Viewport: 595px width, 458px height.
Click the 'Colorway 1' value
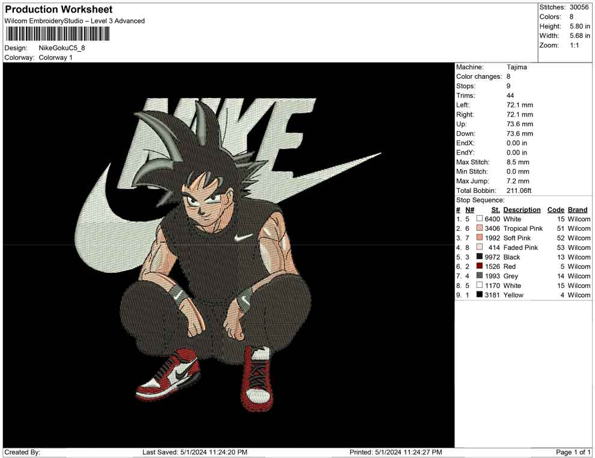55,58
